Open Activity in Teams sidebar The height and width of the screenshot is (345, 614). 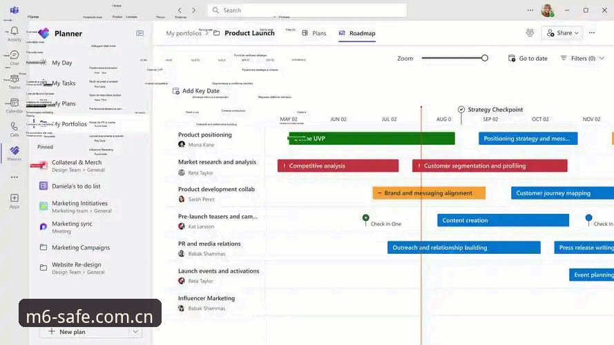point(15,34)
